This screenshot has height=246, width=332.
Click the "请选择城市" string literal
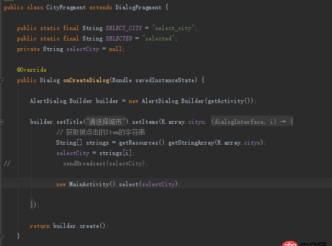point(106,122)
